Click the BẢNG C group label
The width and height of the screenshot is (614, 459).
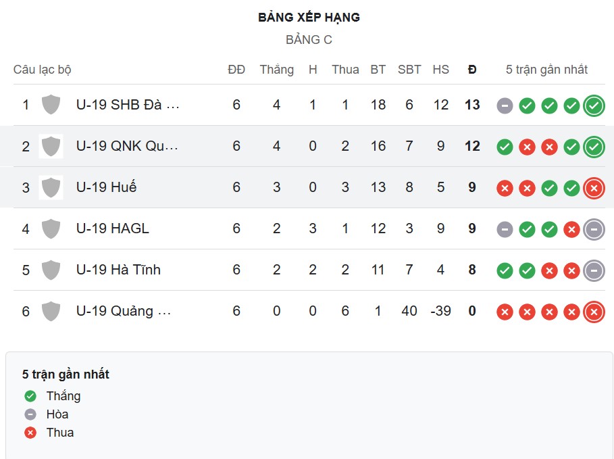(x=309, y=40)
